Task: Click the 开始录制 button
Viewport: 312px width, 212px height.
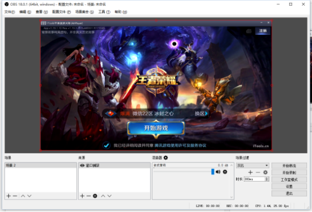Action: [289, 173]
